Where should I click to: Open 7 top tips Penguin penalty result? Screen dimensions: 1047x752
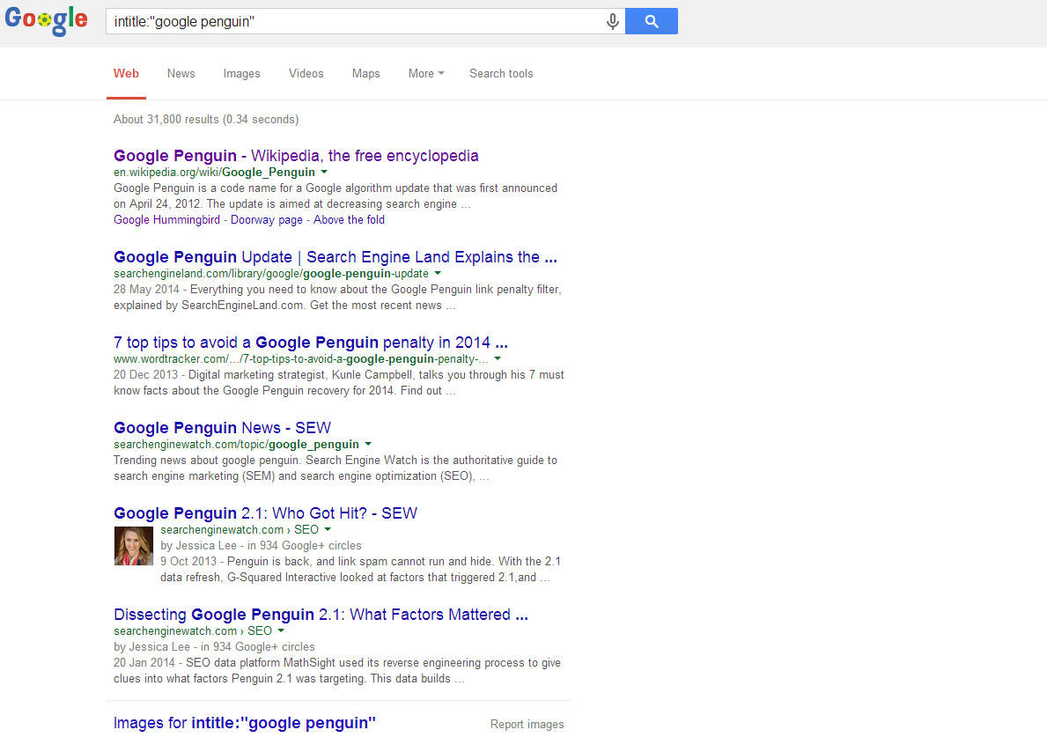(311, 343)
